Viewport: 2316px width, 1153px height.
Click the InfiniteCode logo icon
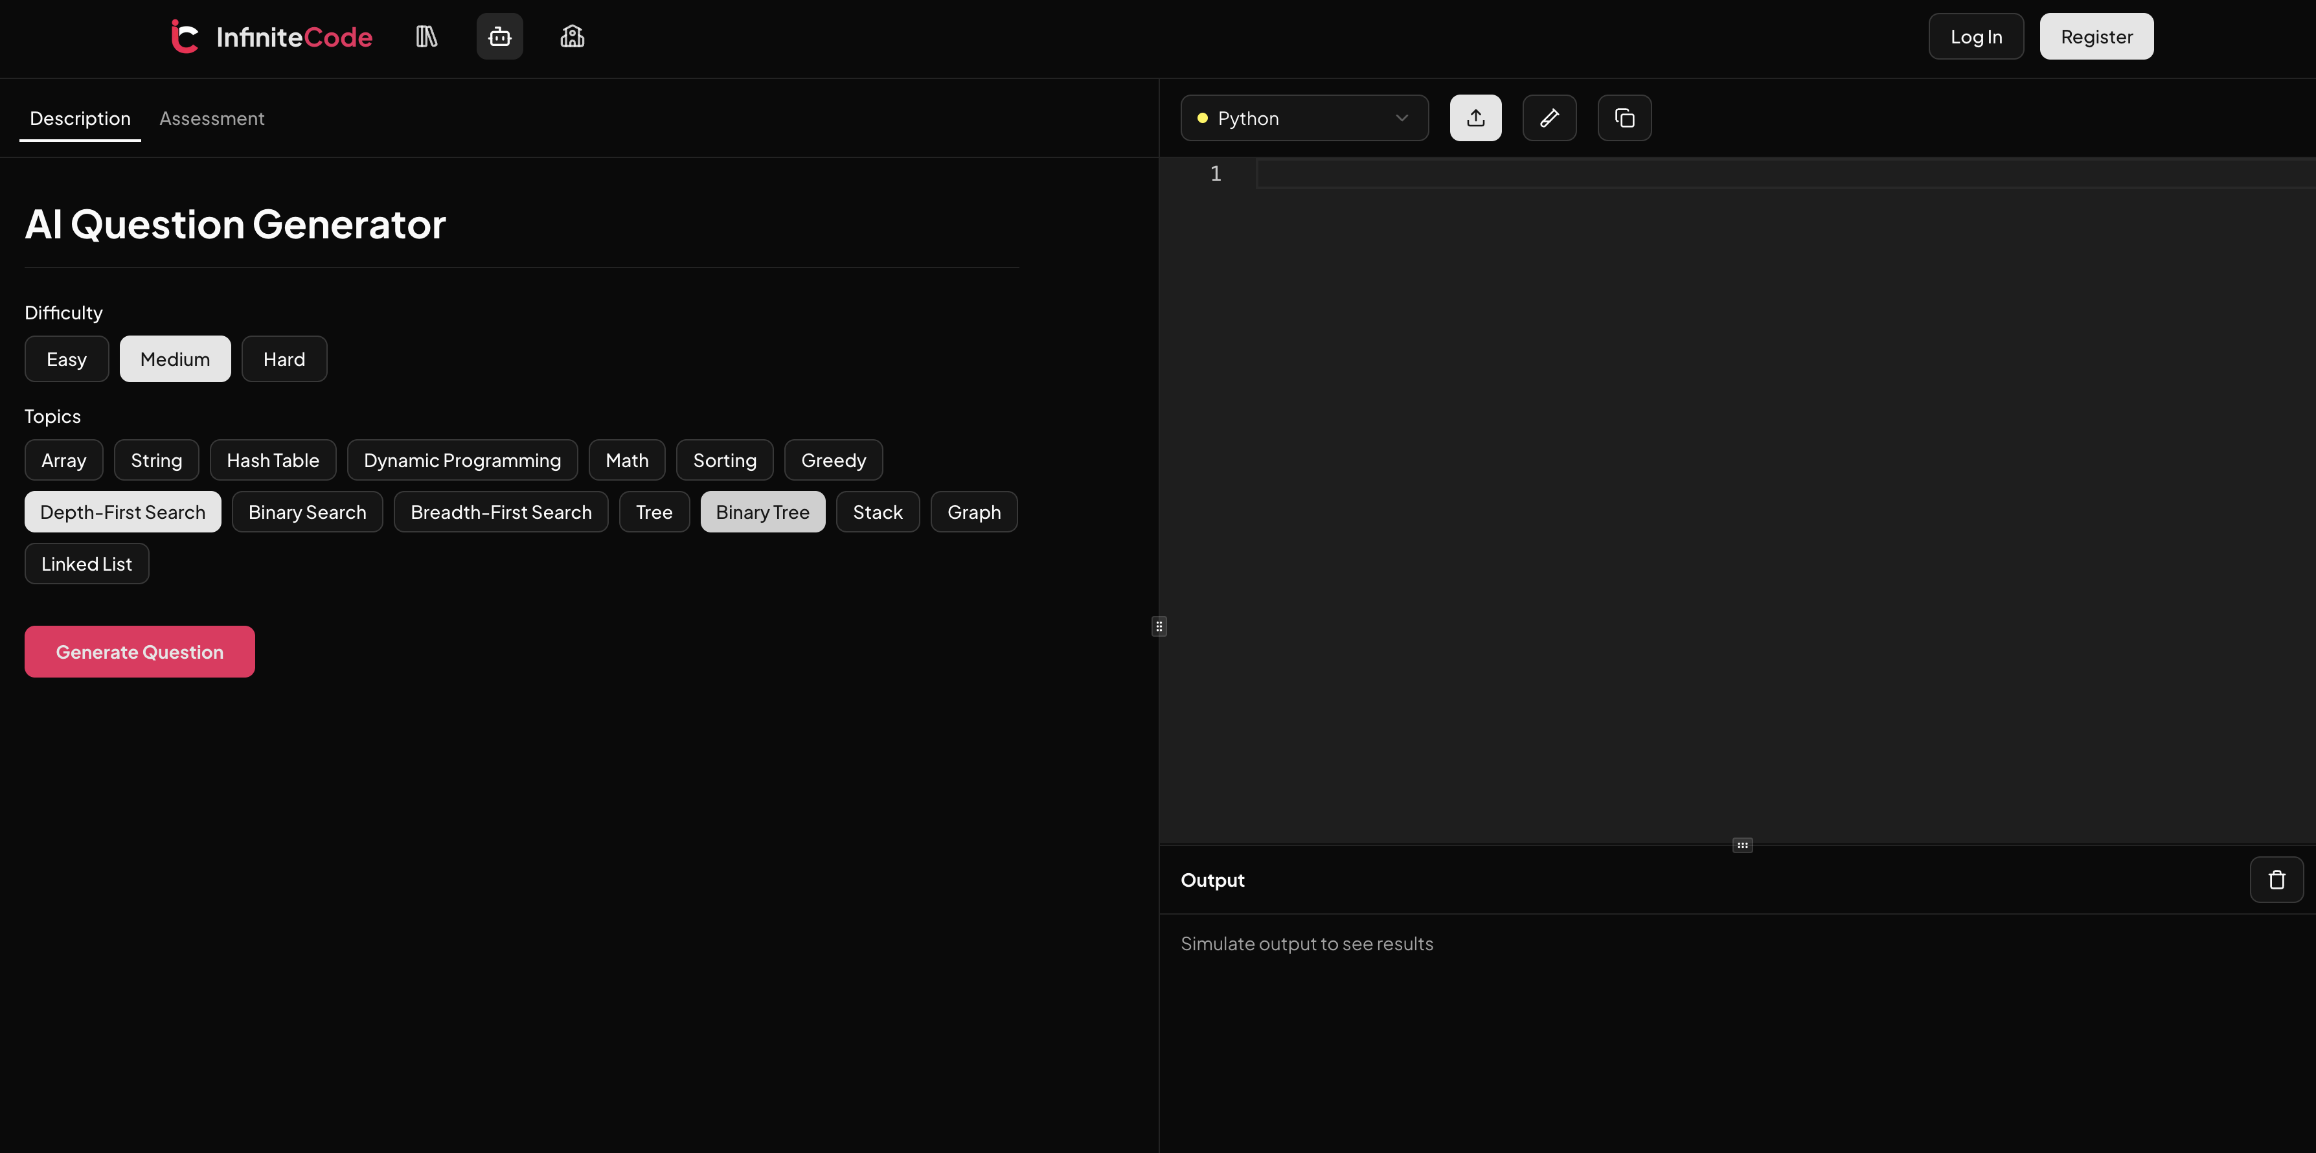(185, 37)
